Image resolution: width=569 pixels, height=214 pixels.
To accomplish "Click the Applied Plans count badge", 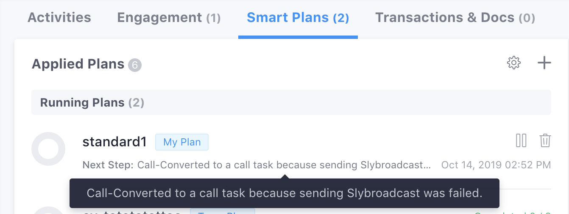I will [x=135, y=65].
